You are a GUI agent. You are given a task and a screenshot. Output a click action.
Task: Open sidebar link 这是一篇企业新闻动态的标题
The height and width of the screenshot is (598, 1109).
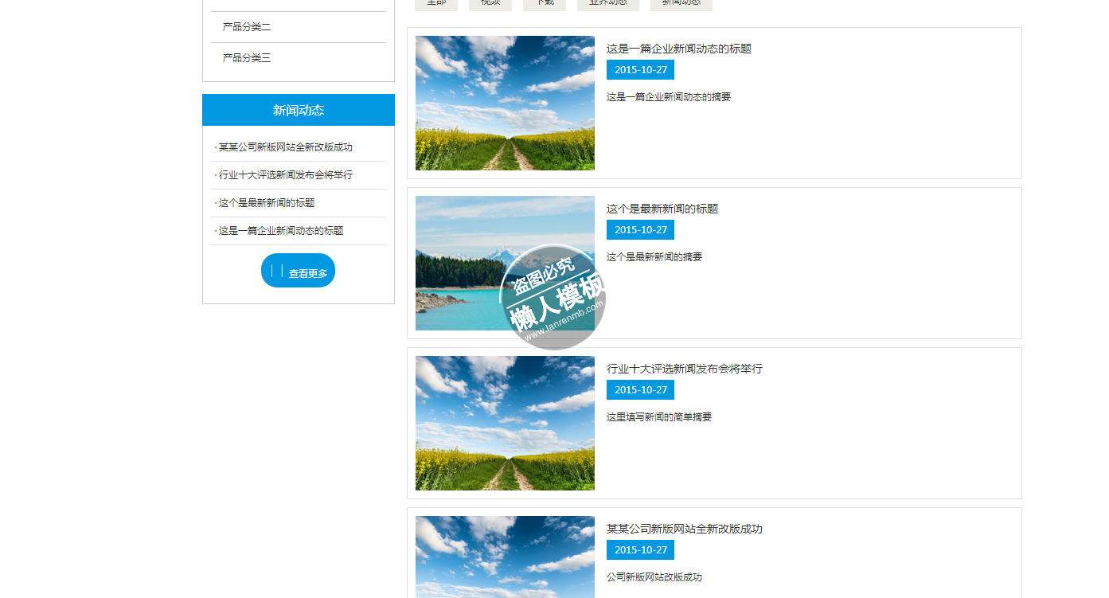coord(281,231)
